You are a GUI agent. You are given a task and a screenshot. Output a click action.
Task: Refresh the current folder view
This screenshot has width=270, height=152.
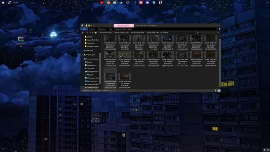click(198, 33)
